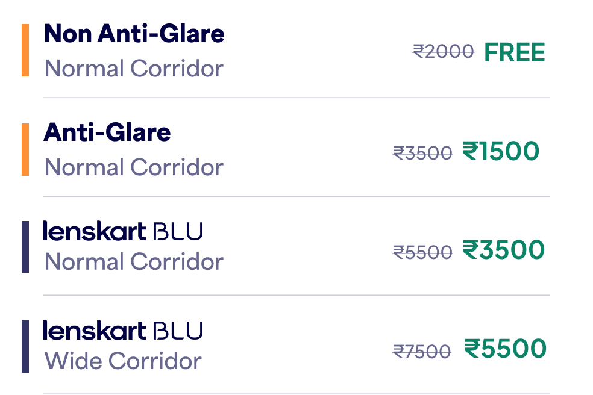Click the green ₹1500 price
Viewport: 593px width, 395px height.
(x=501, y=151)
